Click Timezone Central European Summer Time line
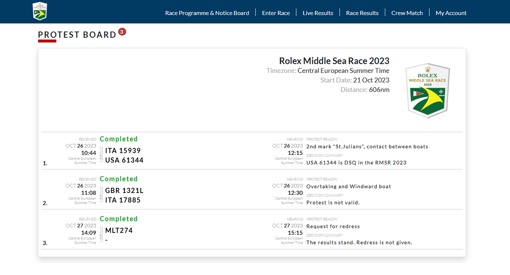 328,71
